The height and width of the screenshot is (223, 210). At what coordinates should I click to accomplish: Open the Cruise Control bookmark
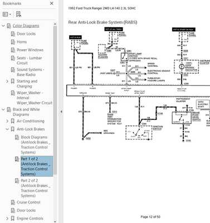[x=28, y=202]
